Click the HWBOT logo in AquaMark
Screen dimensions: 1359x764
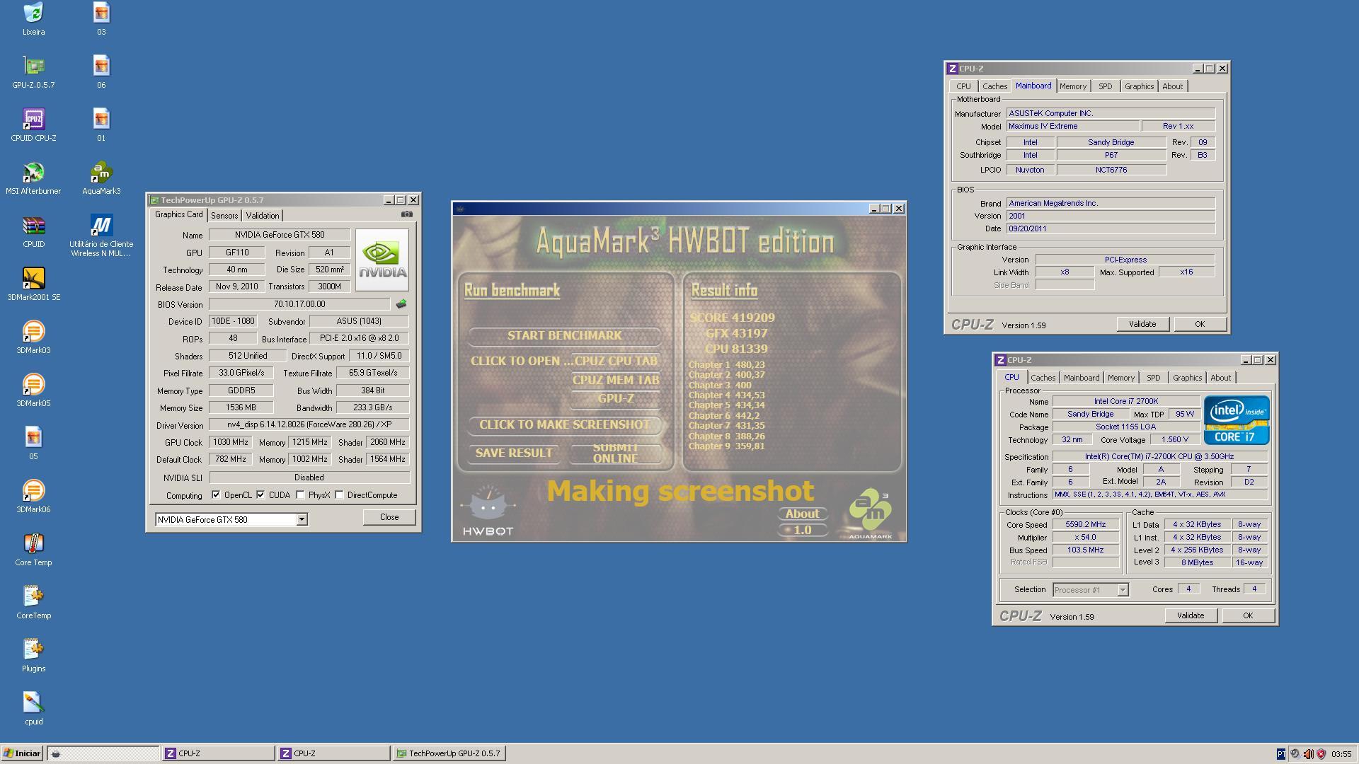[488, 511]
